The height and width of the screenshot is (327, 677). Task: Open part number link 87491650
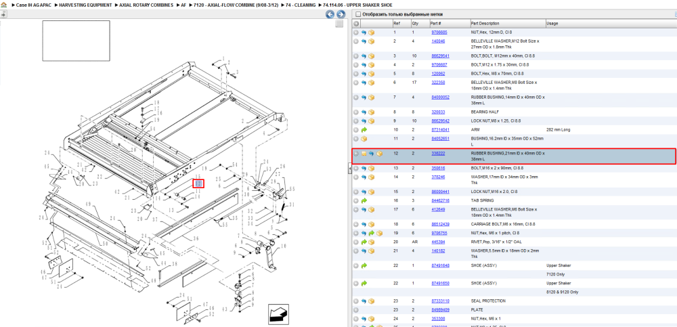[441, 284]
